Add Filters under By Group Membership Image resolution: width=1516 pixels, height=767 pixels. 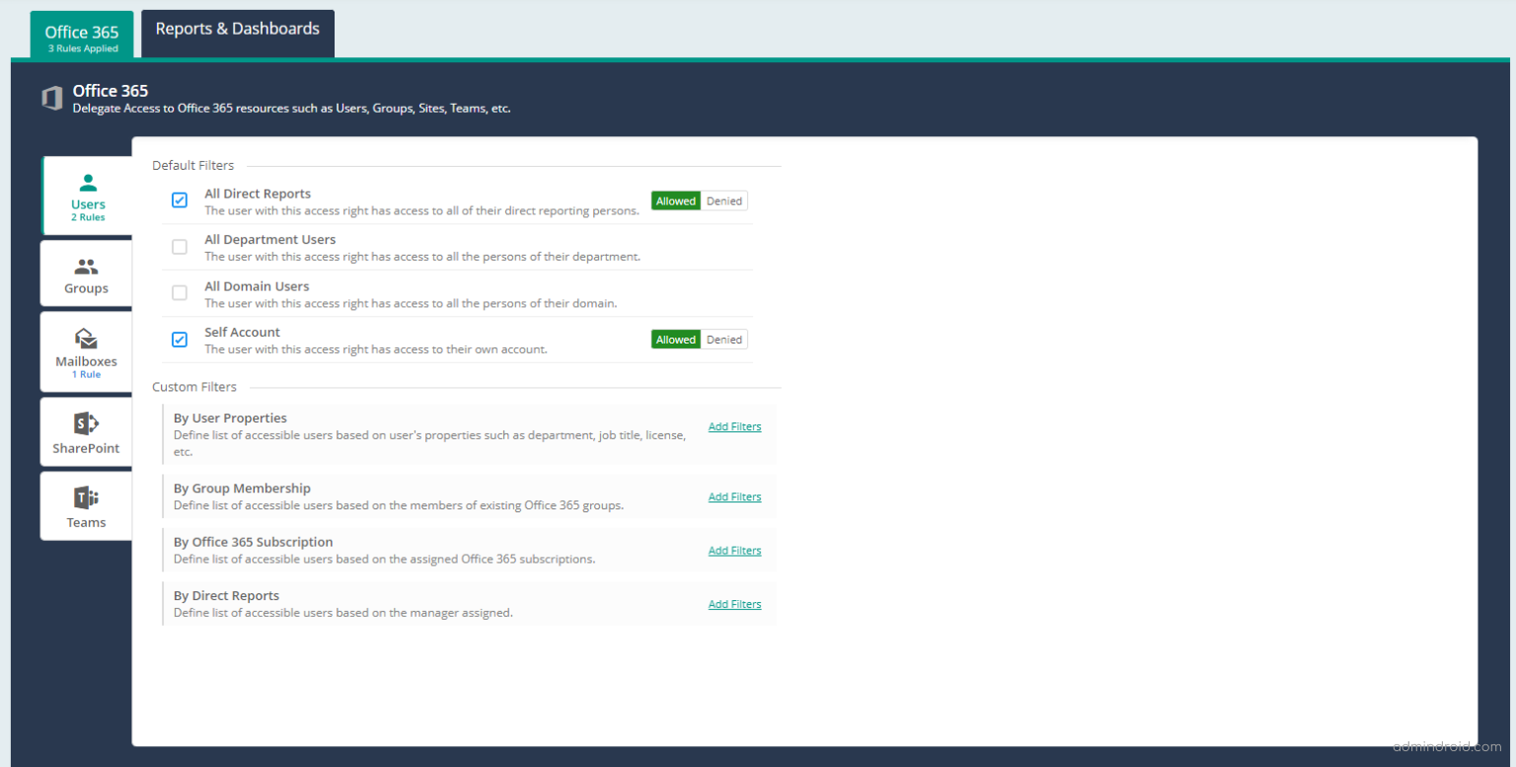pos(734,497)
